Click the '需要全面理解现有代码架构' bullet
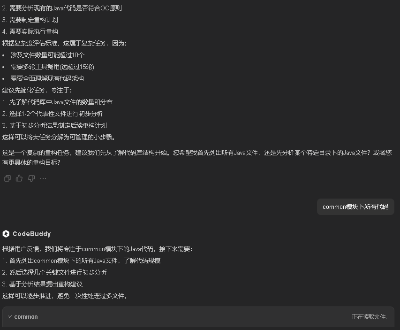This screenshot has width=400, height=330. 47,78
